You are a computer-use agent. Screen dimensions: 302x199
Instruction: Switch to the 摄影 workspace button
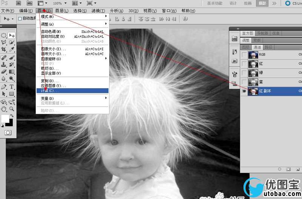[x=262, y=3]
